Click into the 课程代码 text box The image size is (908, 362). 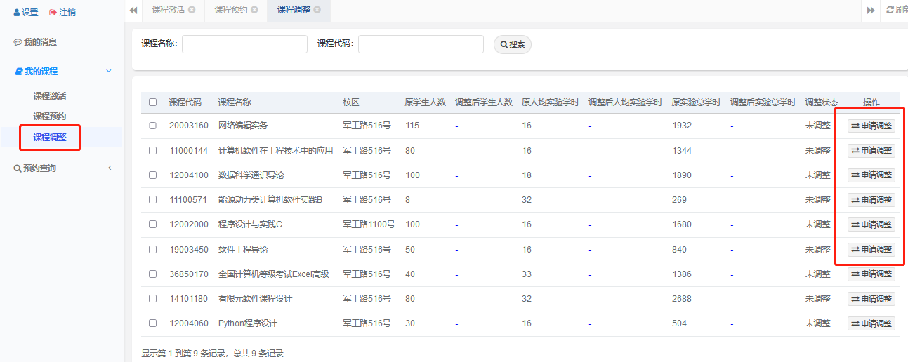[421, 44]
